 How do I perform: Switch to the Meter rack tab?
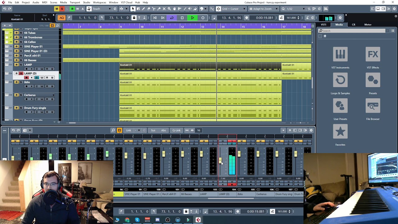pos(368,25)
